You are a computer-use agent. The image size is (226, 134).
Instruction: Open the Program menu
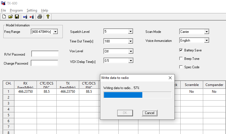[x=16, y=10]
